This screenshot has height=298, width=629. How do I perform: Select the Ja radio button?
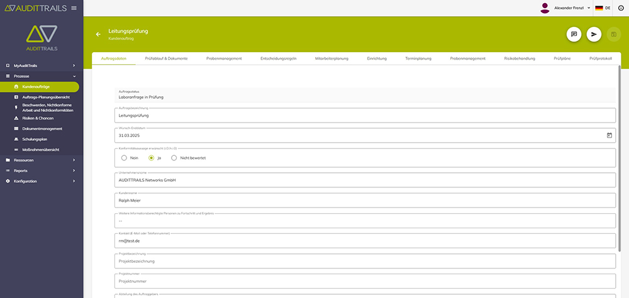151,158
